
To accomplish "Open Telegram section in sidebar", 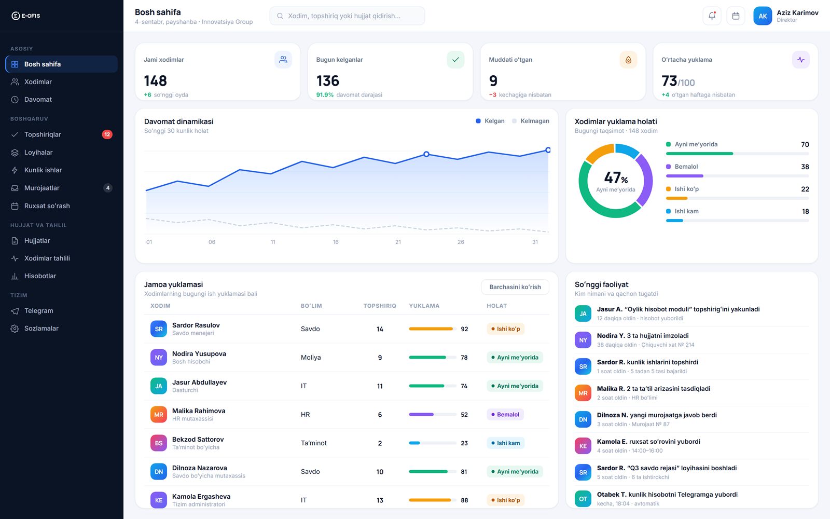I will pyautogui.click(x=61, y=311).
